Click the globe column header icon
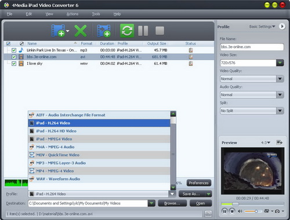The image size is (290, 220). [x=21, y=43]
